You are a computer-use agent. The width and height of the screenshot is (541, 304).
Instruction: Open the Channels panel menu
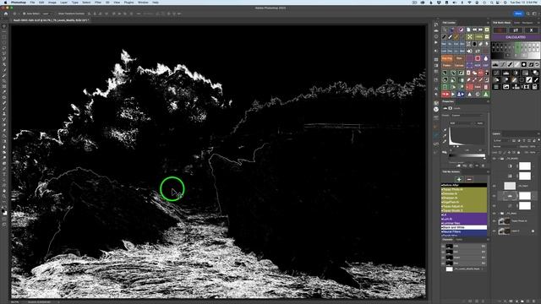point(488,240)
